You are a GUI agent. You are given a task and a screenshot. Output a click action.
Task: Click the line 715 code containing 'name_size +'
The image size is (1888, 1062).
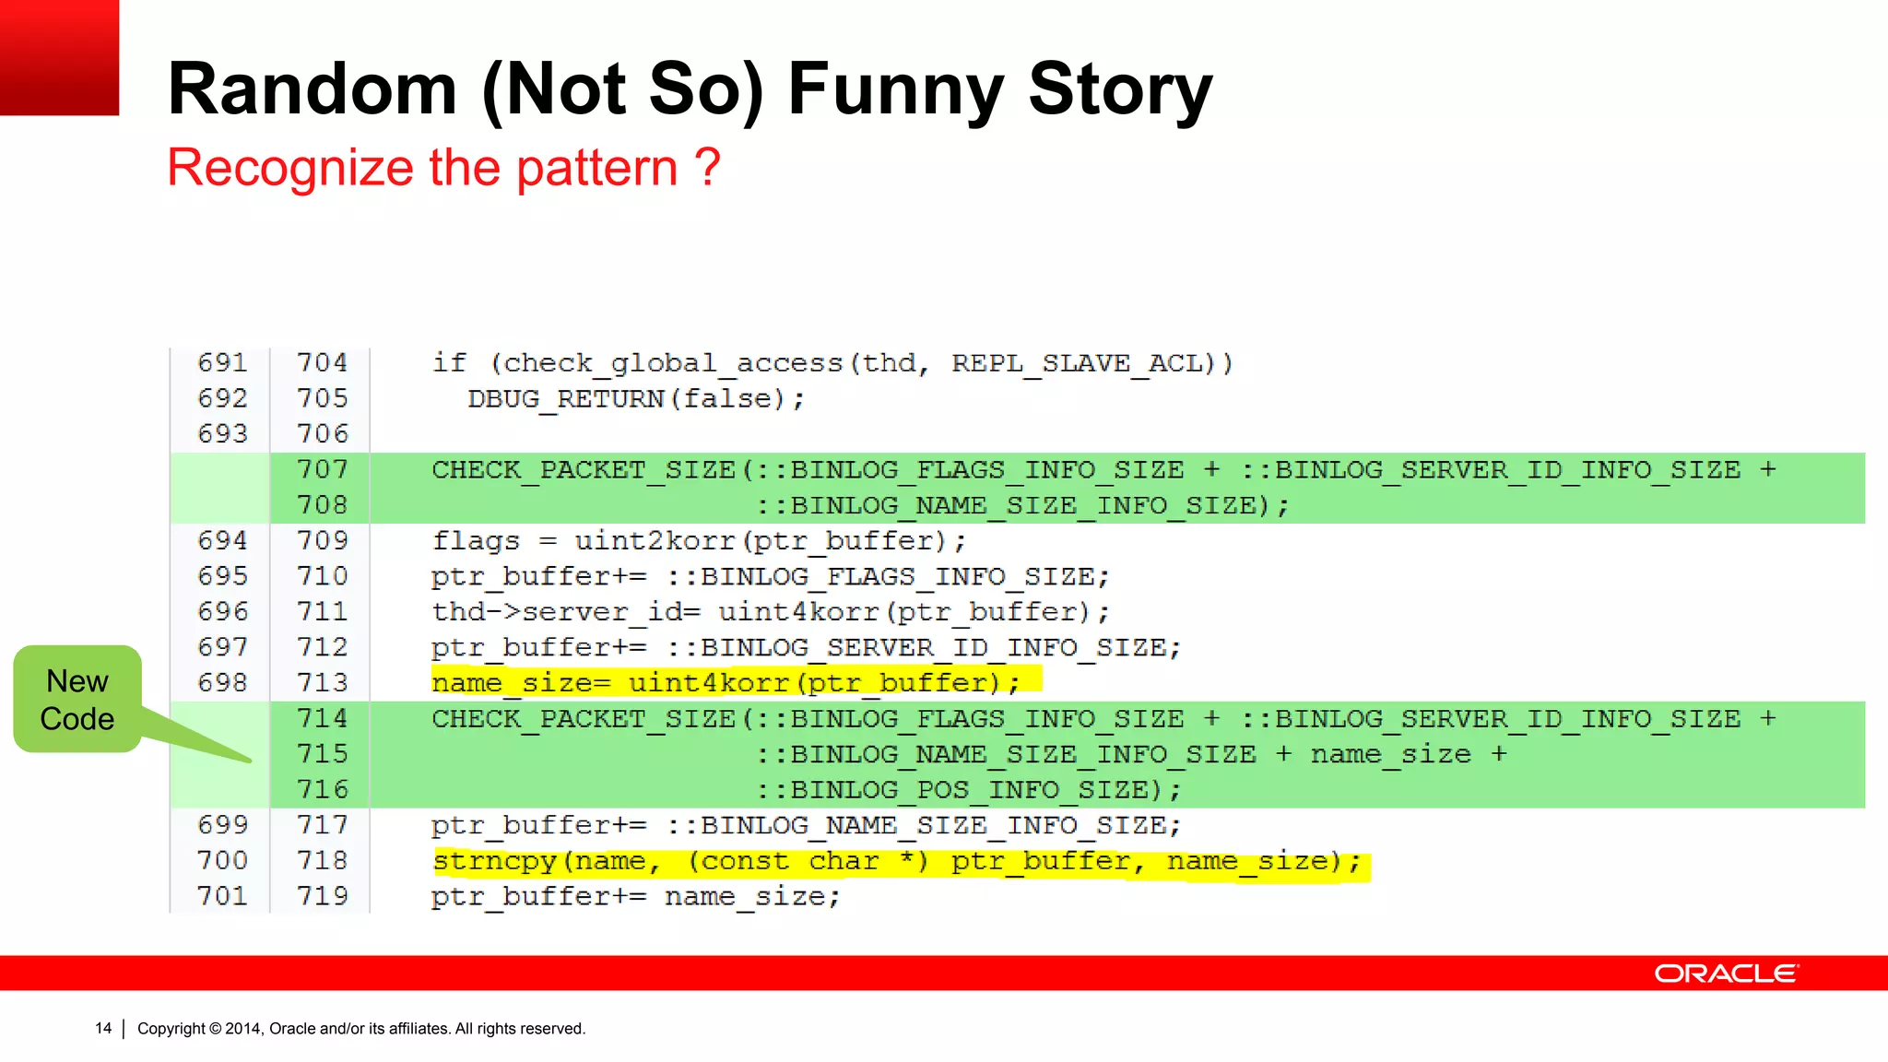pyautogui.click(x=1131, y=755)
